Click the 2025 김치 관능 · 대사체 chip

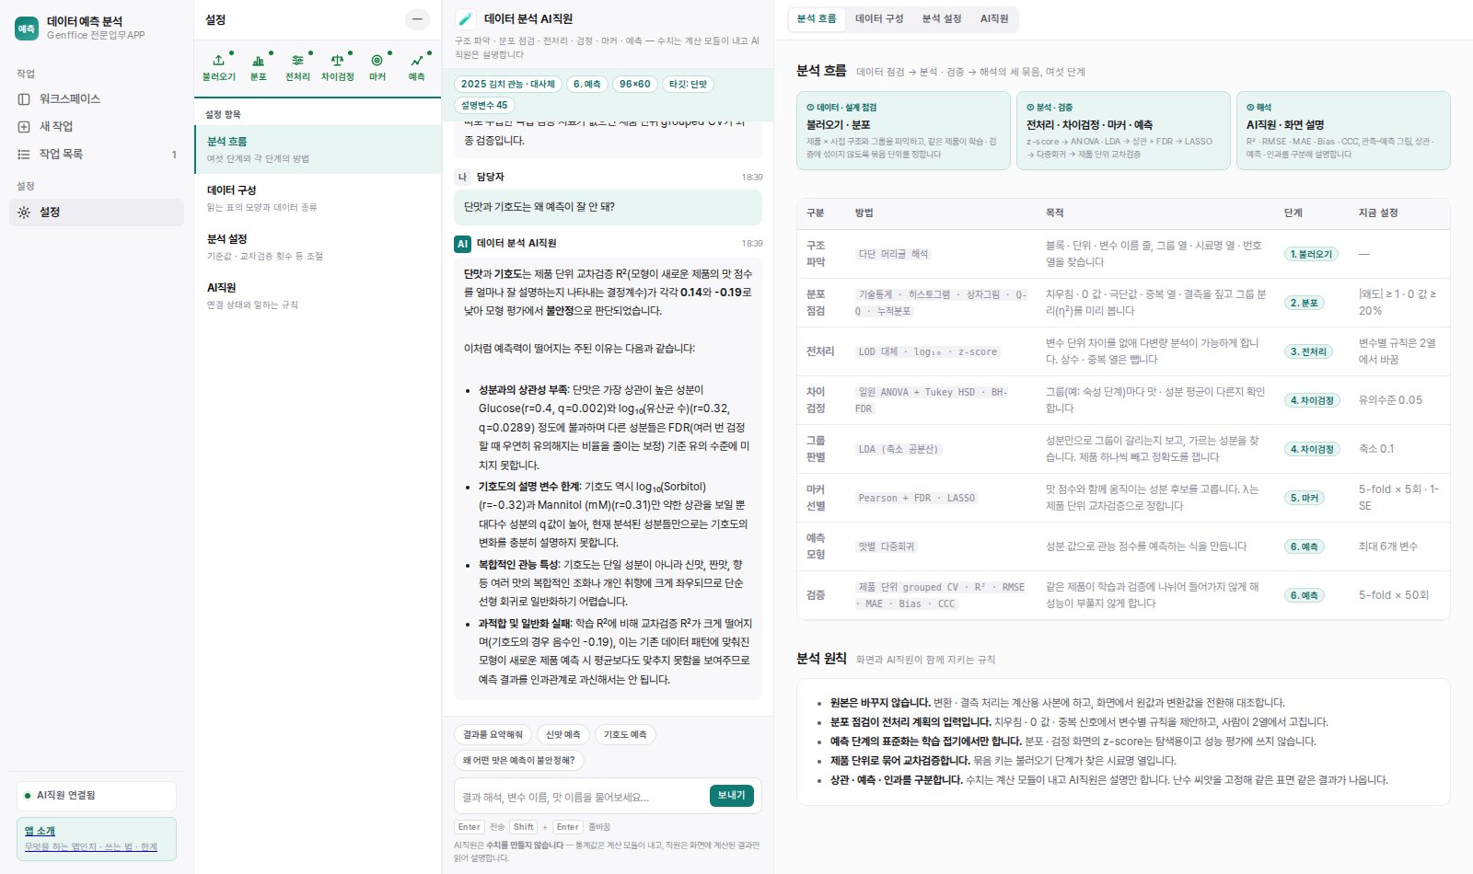point(508,84)
